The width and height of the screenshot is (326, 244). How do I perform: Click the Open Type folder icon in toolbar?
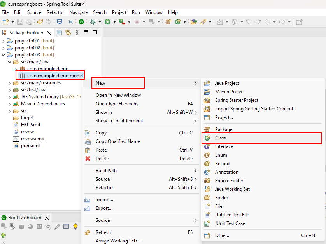click(x=194, y=22)
